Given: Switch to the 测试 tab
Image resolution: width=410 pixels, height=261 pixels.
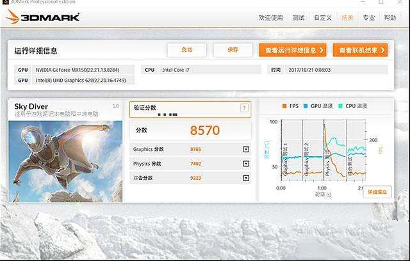Looking at the screenshot, I should point(299,18).
